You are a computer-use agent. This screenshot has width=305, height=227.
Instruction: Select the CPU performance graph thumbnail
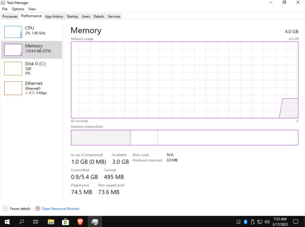(x=13, y=32)
